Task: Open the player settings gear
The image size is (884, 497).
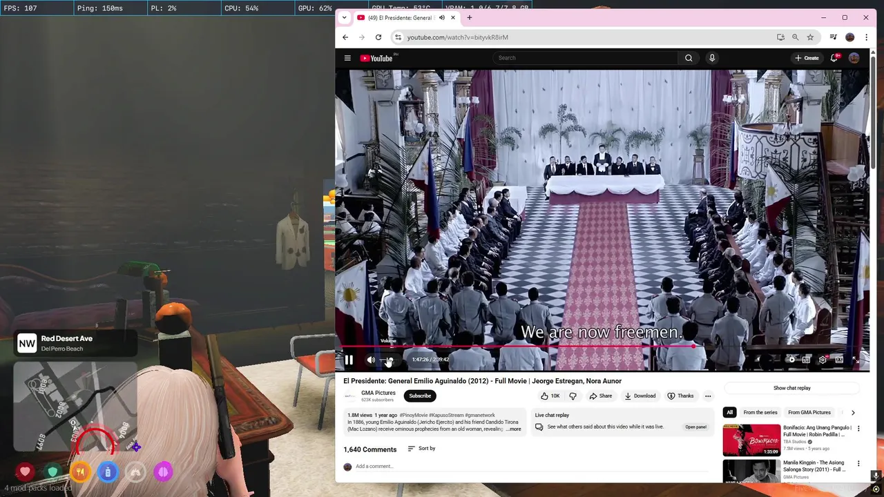Action: [x=823, y=360]
